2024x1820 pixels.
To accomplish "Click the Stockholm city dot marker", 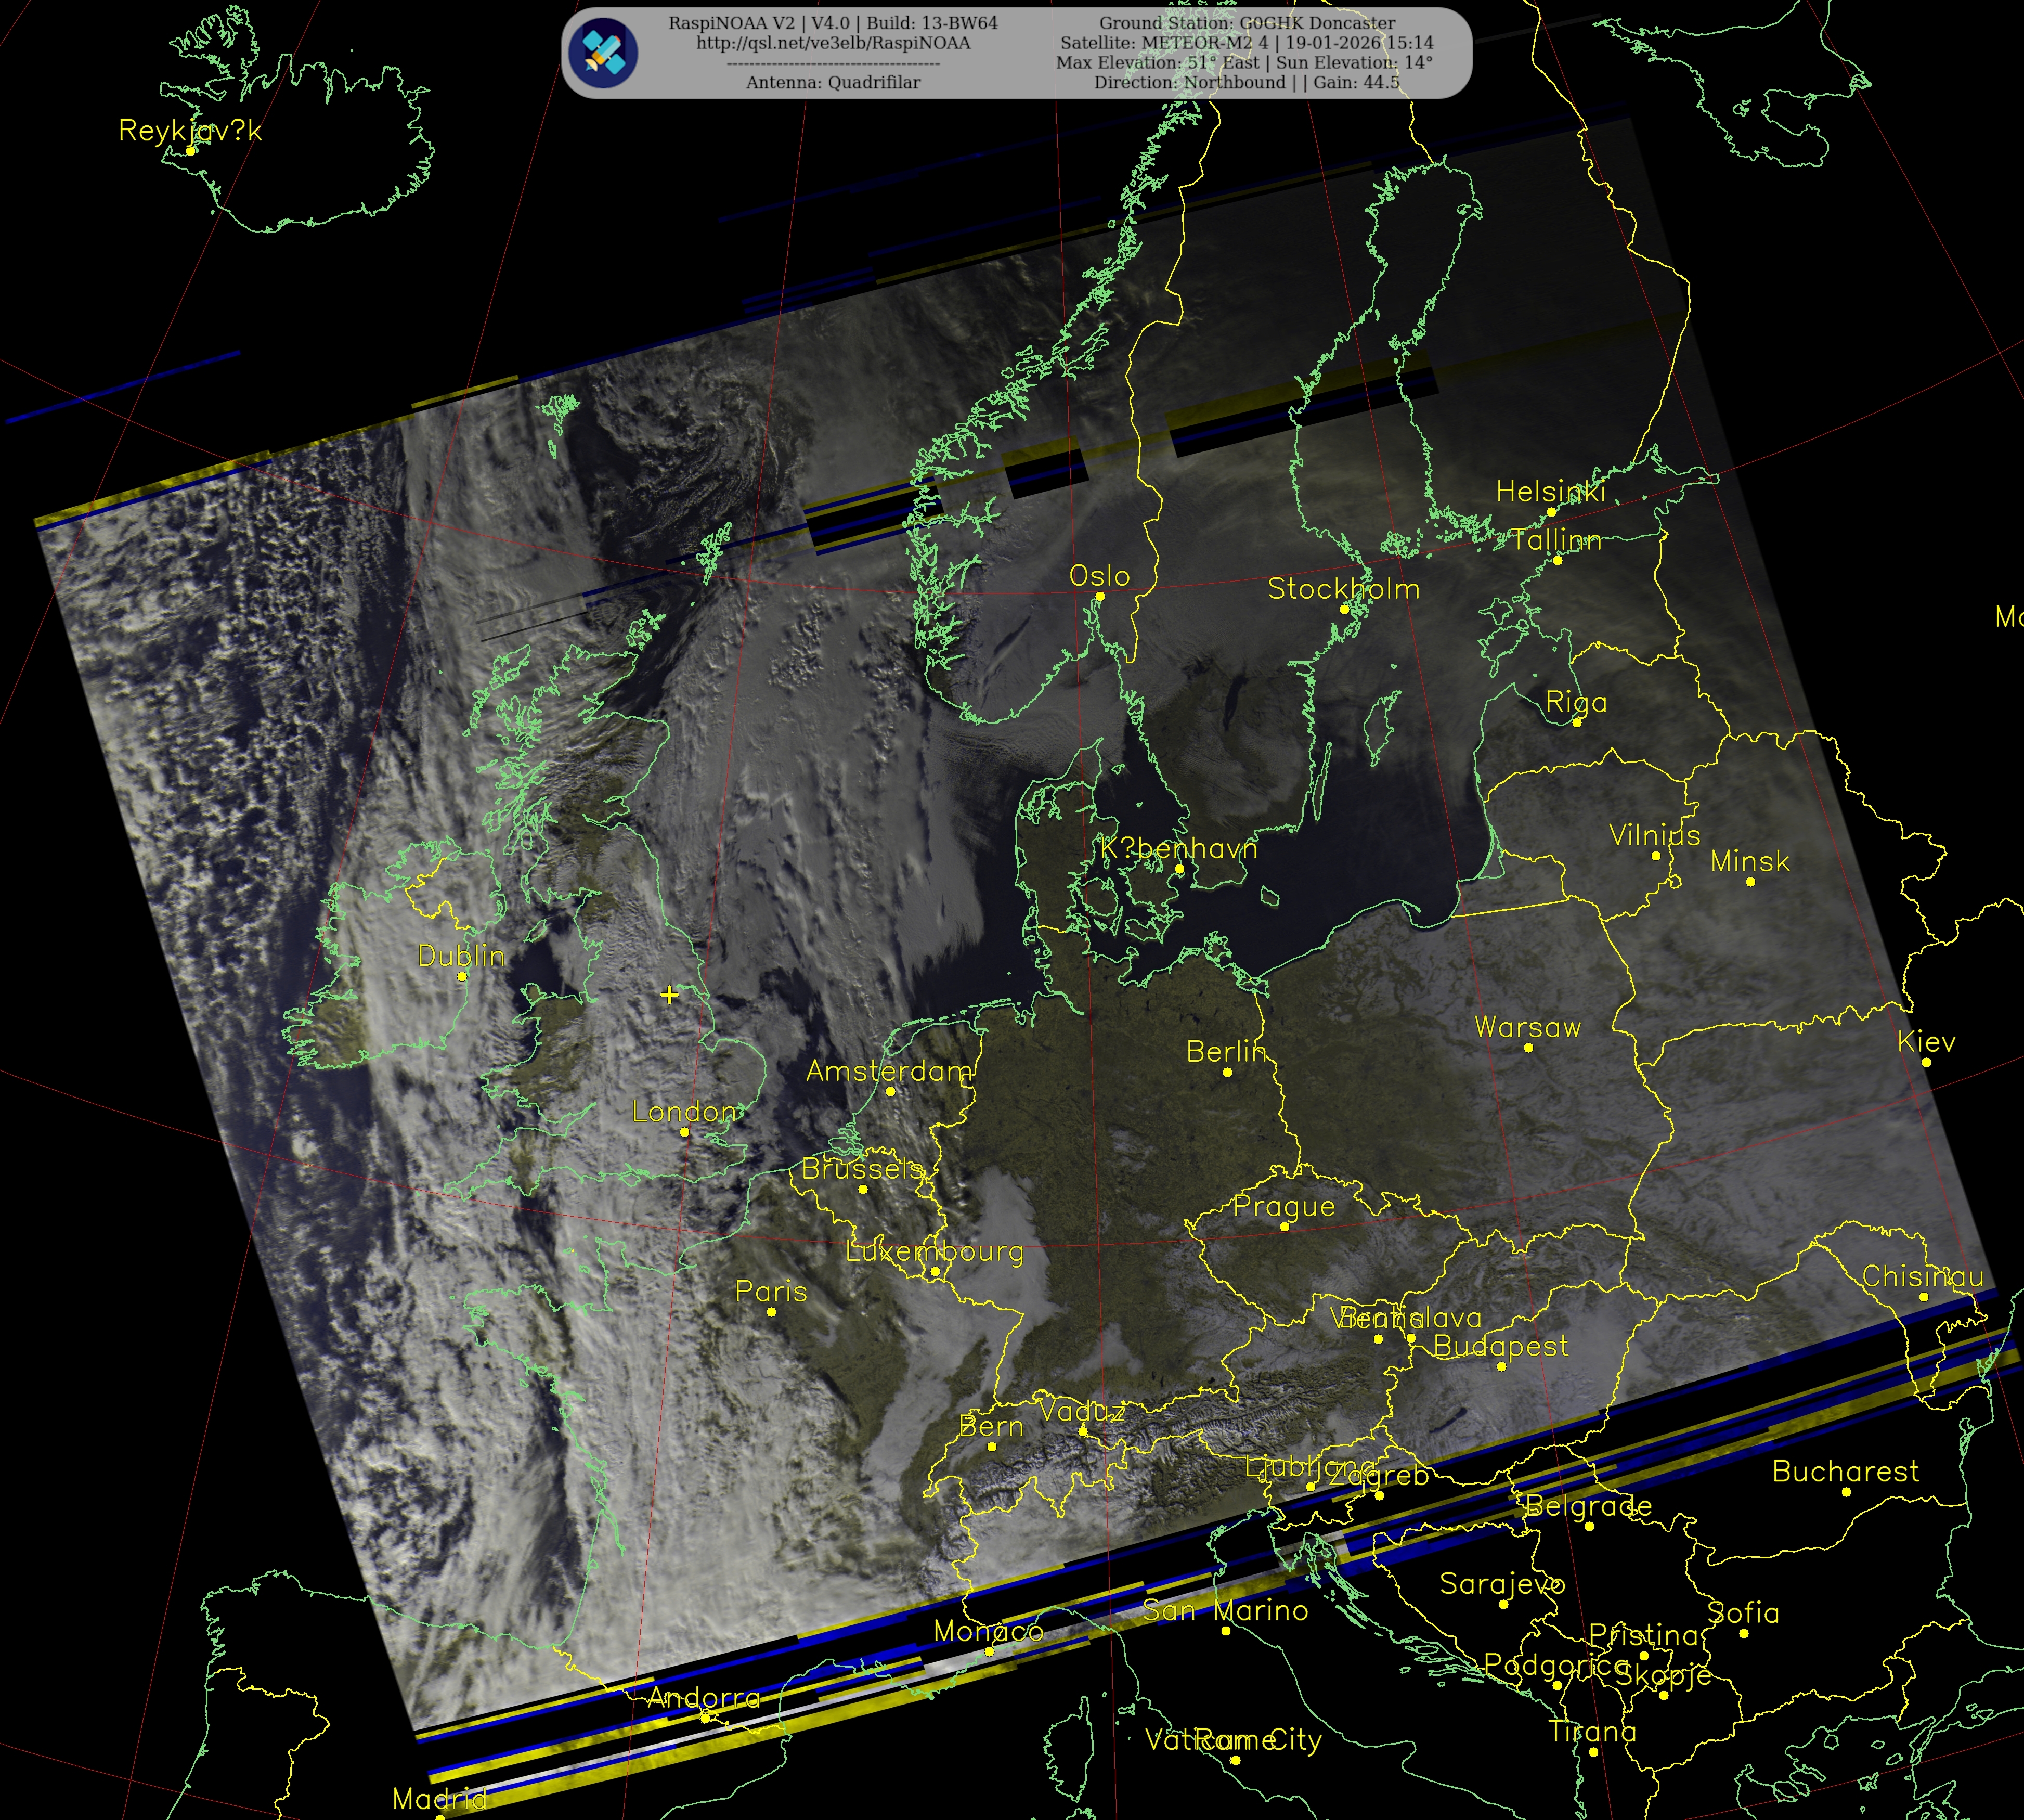I will (1344, 609).
